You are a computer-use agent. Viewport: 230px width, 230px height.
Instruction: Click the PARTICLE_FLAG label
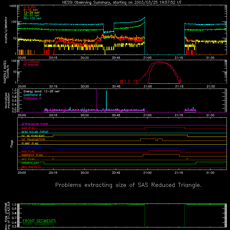[x=32, y=155]
